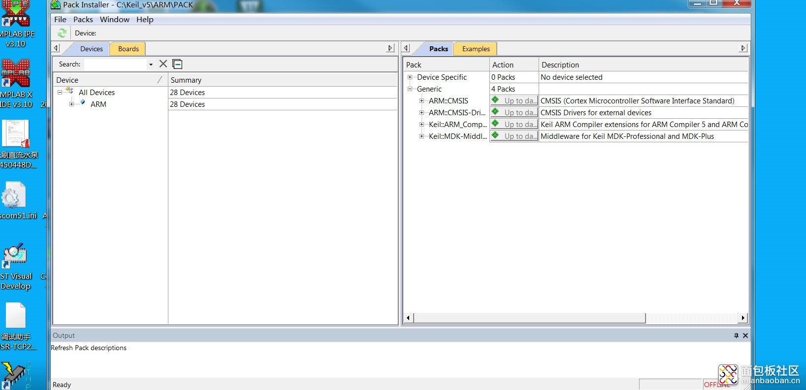Expand the ARM::CMSIS-Driver pack node
This screenshot has width=806, height=390.
[421, 113]
